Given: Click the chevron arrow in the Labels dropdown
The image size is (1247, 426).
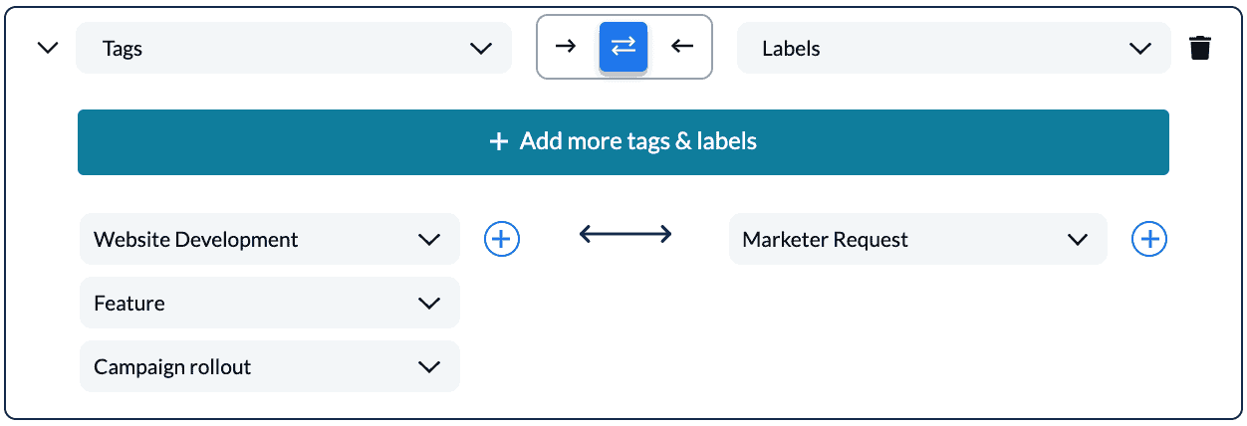Looking at the screenshot, I should pyautogui.click(x=1140, y=48).
